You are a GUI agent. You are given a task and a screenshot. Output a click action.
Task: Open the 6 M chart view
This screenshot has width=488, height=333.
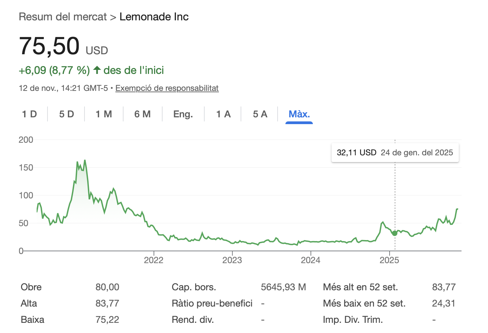click(143, 114)
